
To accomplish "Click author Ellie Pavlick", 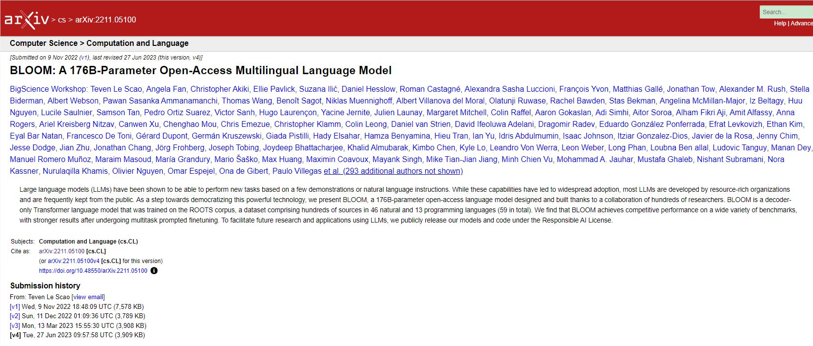I will pyautogui.click(x=274, y=89).
